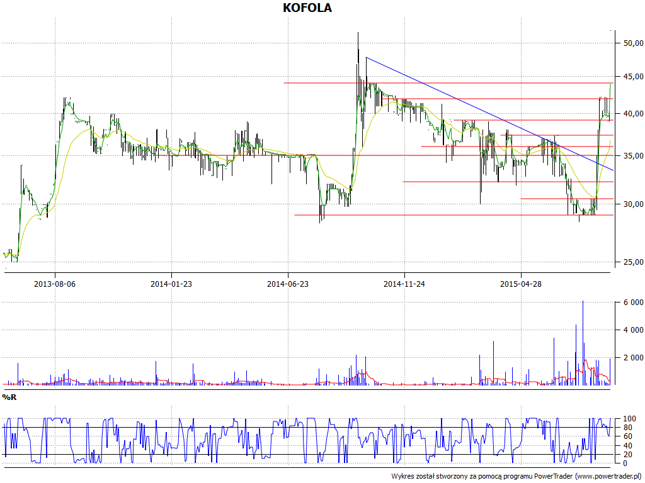Click the 40,00 price axis label
This screenshot has height=483, width=645.
(x=632, y=113)
